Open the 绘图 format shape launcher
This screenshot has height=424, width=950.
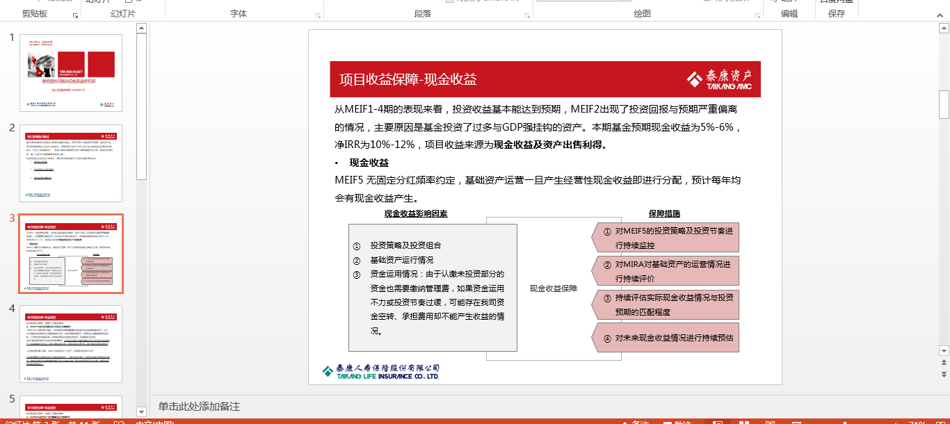tap(757, 15)
